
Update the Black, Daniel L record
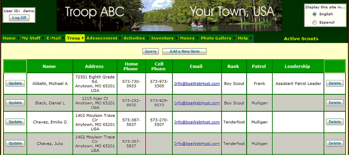pyautogui.click(x=15, y=103)
